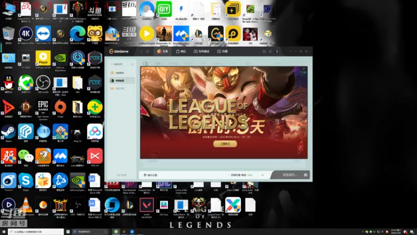Image resolution: width=417 pixels, height=235 pixels.
Task: Click the WeGame running status button
Action: [289, 175]
